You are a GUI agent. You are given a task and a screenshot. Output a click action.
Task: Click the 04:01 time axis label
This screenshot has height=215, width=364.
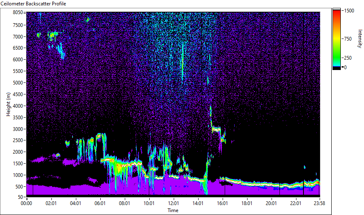(x=75, y=203)
